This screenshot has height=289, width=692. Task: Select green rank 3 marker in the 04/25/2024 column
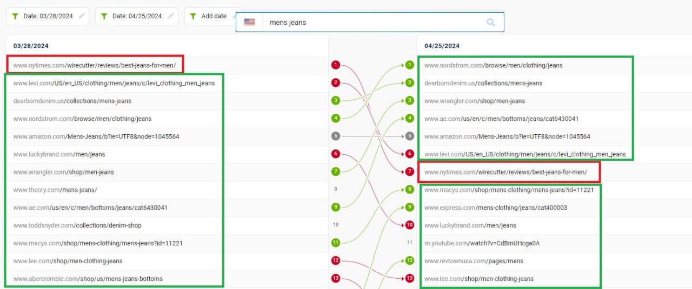click(x=410, y=101)
